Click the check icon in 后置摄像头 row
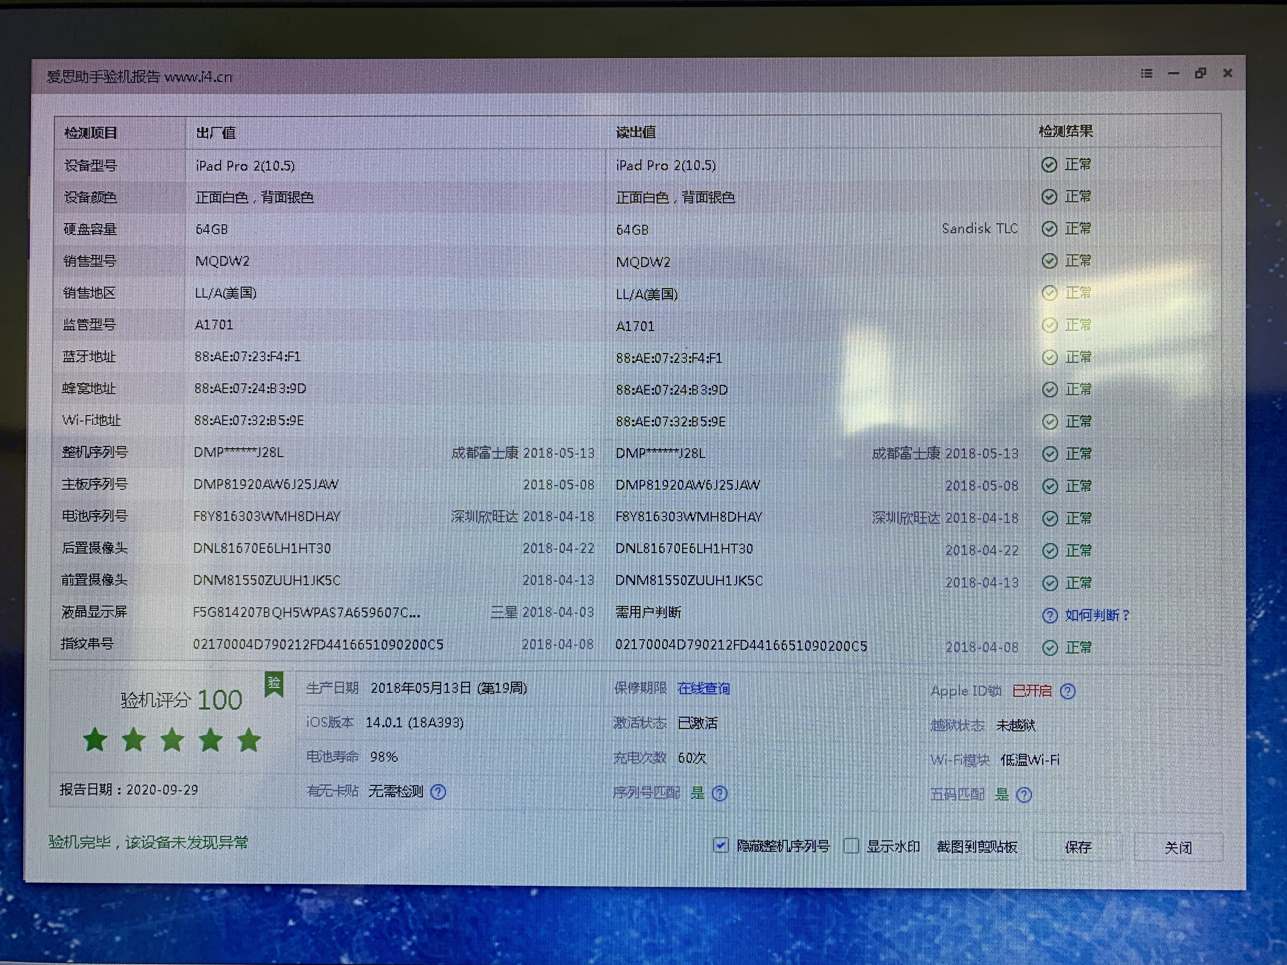 (1050, 551)
